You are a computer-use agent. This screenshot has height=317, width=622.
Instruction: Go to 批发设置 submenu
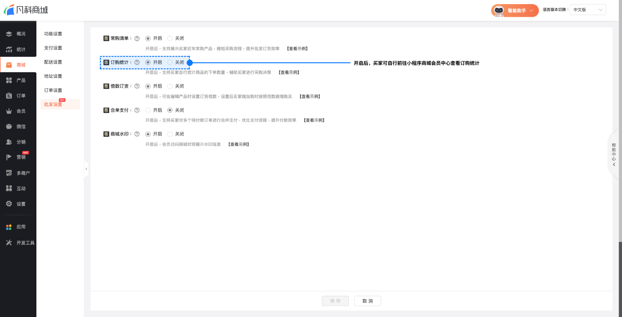pos(60,104)
